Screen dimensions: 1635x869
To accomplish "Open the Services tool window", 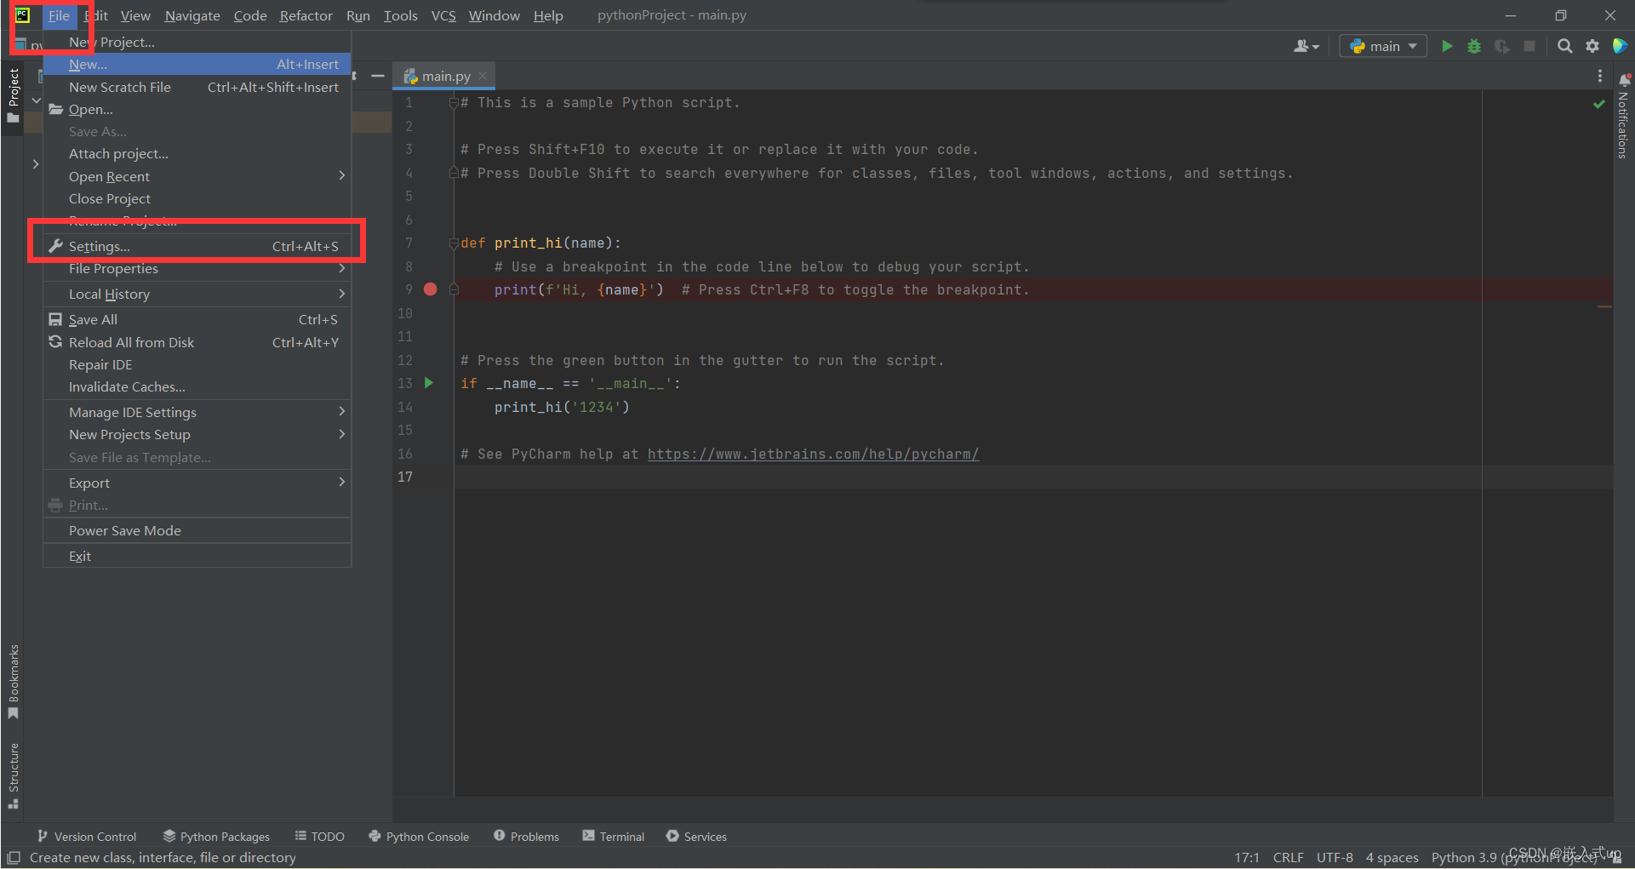I will click(x=696, y=837).
